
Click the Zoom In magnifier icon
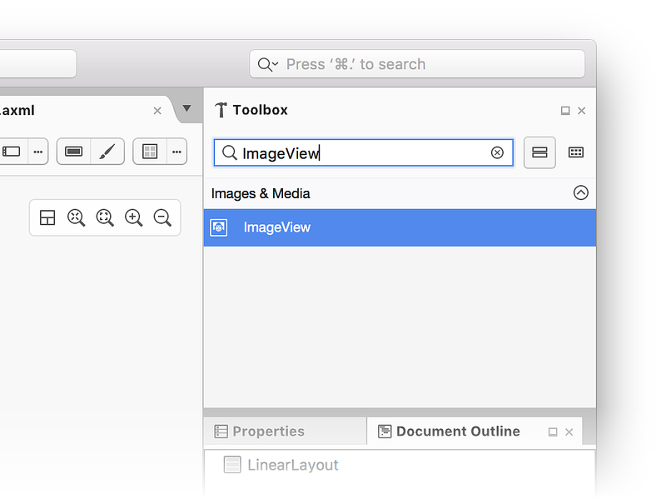click(133, 217)
